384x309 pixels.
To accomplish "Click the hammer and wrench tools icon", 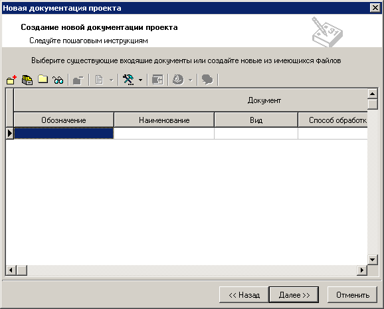I will click(x=128, y=80).
